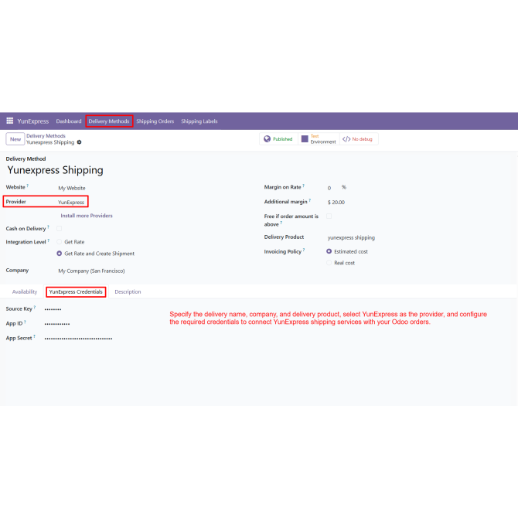Open the apps grid menu icon
518x518 pixels.
(10, 121)
